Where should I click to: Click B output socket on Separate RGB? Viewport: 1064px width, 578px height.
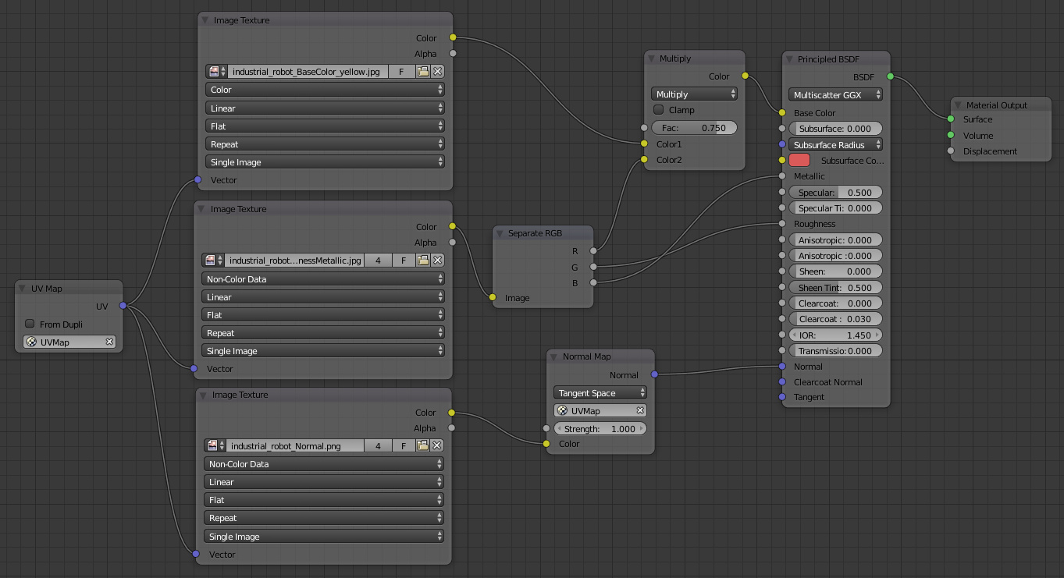[593, 283]
